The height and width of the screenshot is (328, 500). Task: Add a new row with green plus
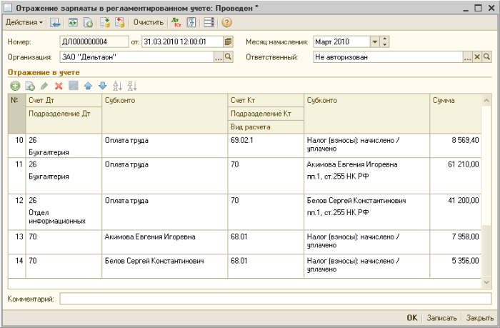click(x=15, y=86)
